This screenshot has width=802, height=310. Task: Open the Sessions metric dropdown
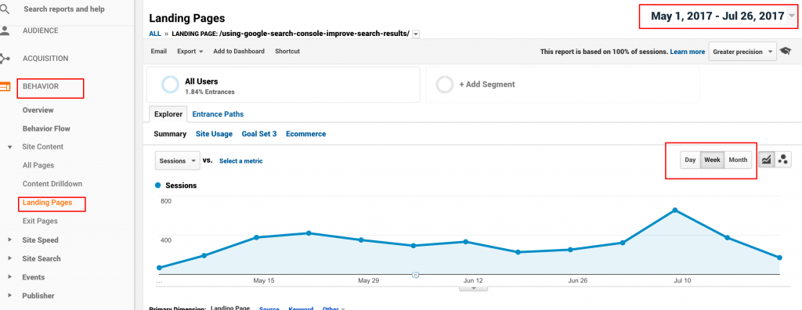click(x=178, y=160)
